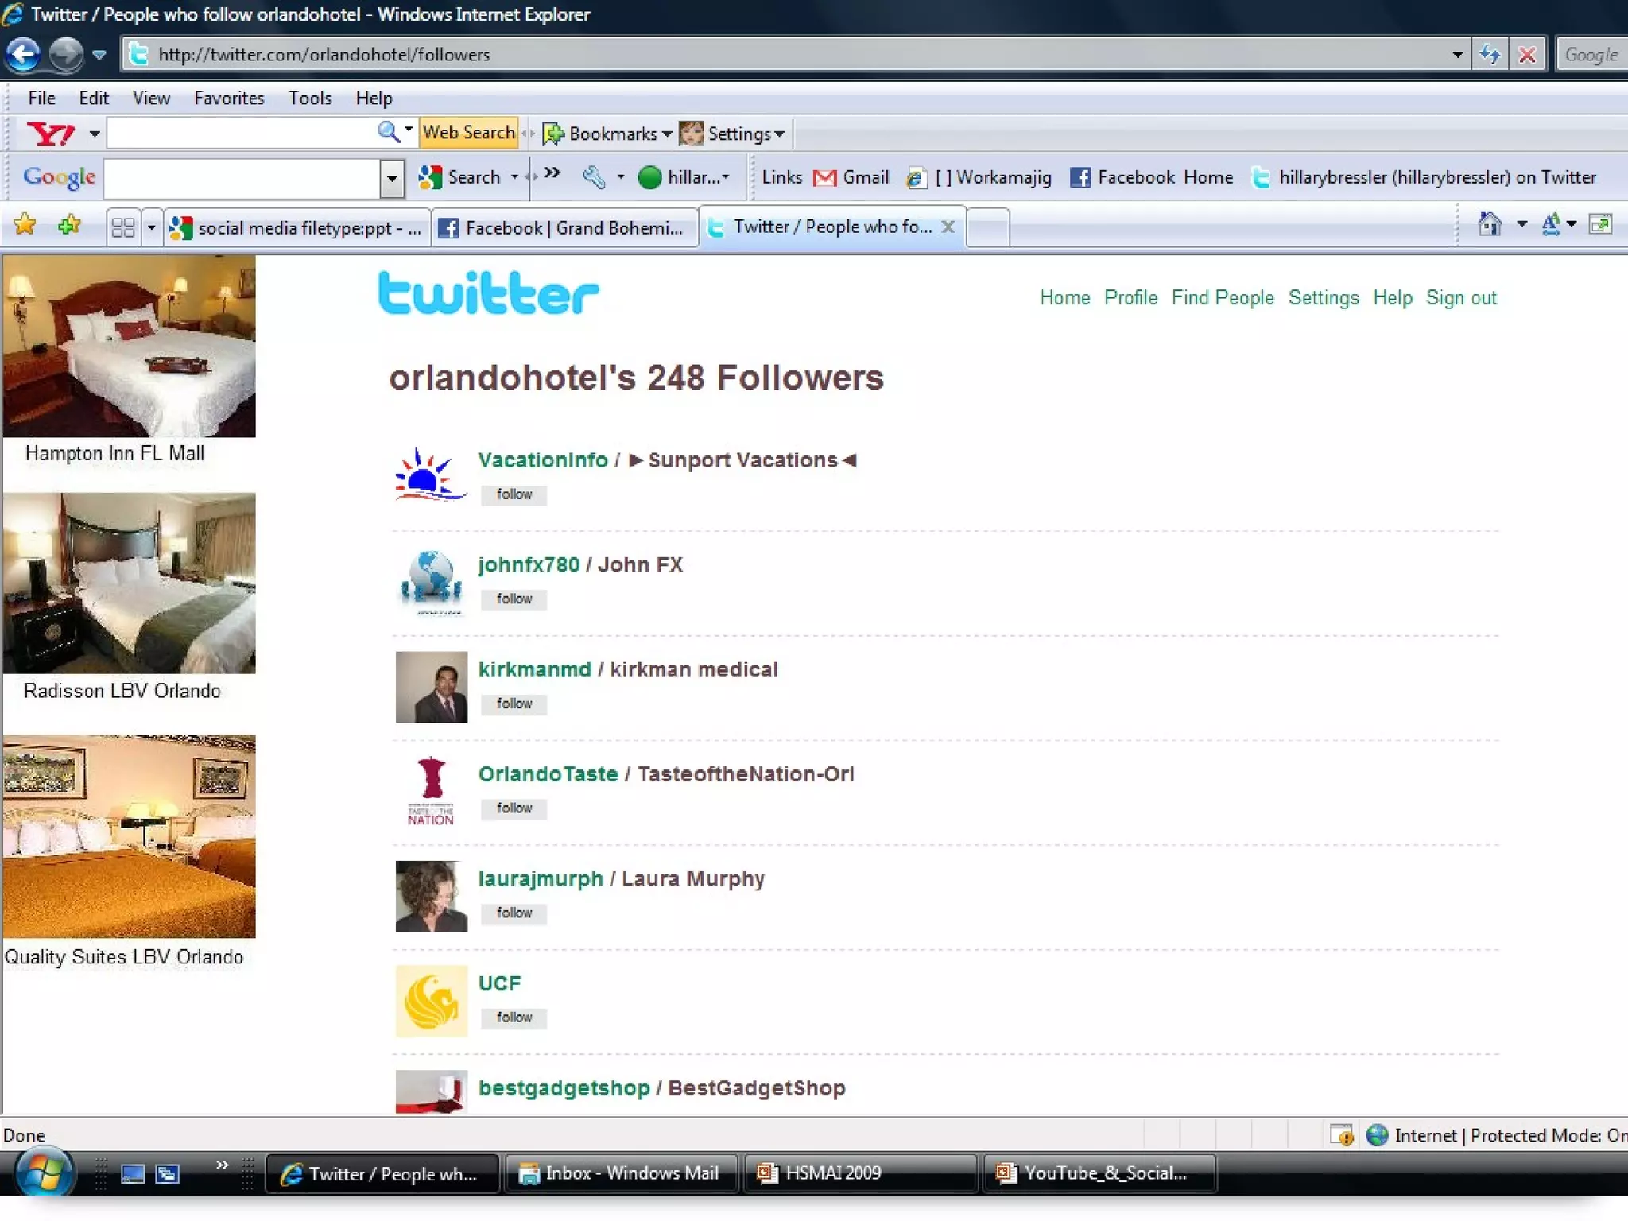Click the Yahoo toolbar magnifier search icon

coord(388,132)
